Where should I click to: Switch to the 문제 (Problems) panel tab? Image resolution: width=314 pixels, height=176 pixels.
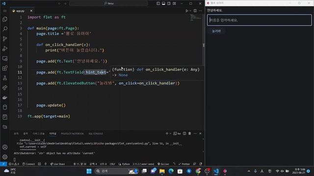coord(16,133)
